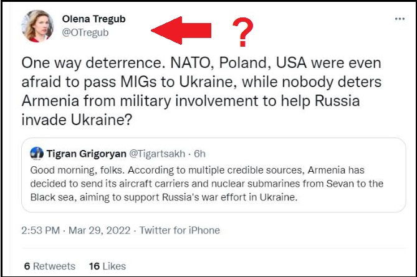Open the @OTregub handle link
The height and width of the screenshot is (277, 417).
(85, 32)
